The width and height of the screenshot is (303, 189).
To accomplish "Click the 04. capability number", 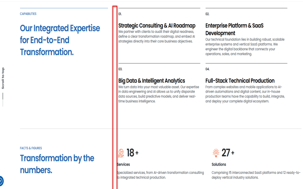I will 208,69.
